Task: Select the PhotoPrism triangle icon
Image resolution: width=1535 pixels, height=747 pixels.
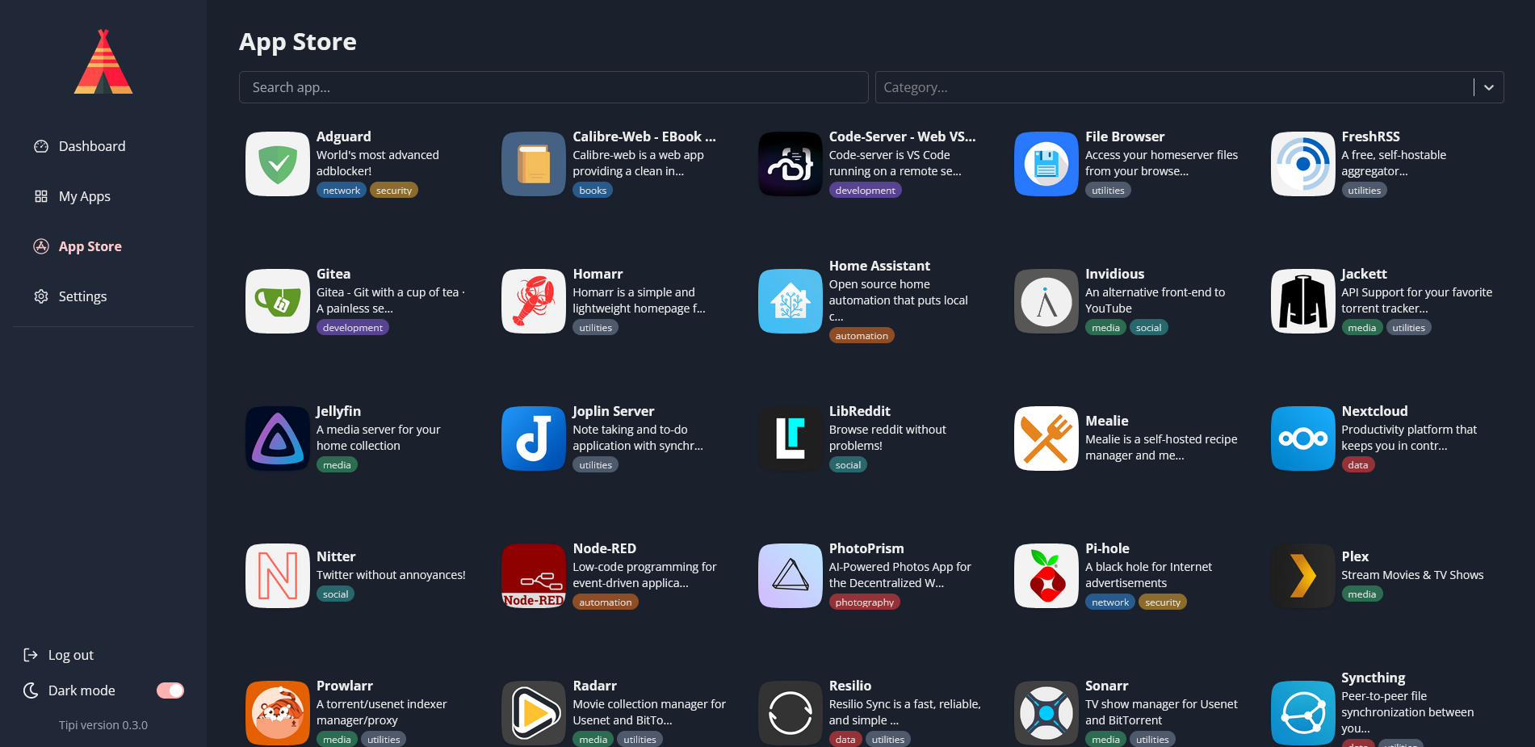Action: tap(791, 576)
